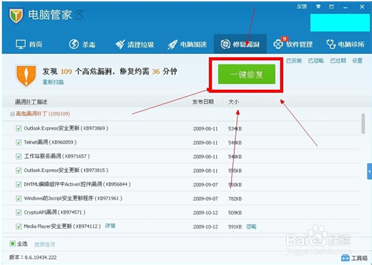Viewport: 372px width, 265px height.
Task: Collapse the 高危漏洞补丁 (109/109) group
Action: (12, 114)
